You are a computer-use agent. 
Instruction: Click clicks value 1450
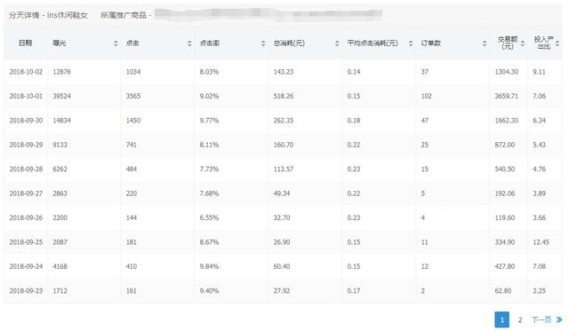pos(133,120)
